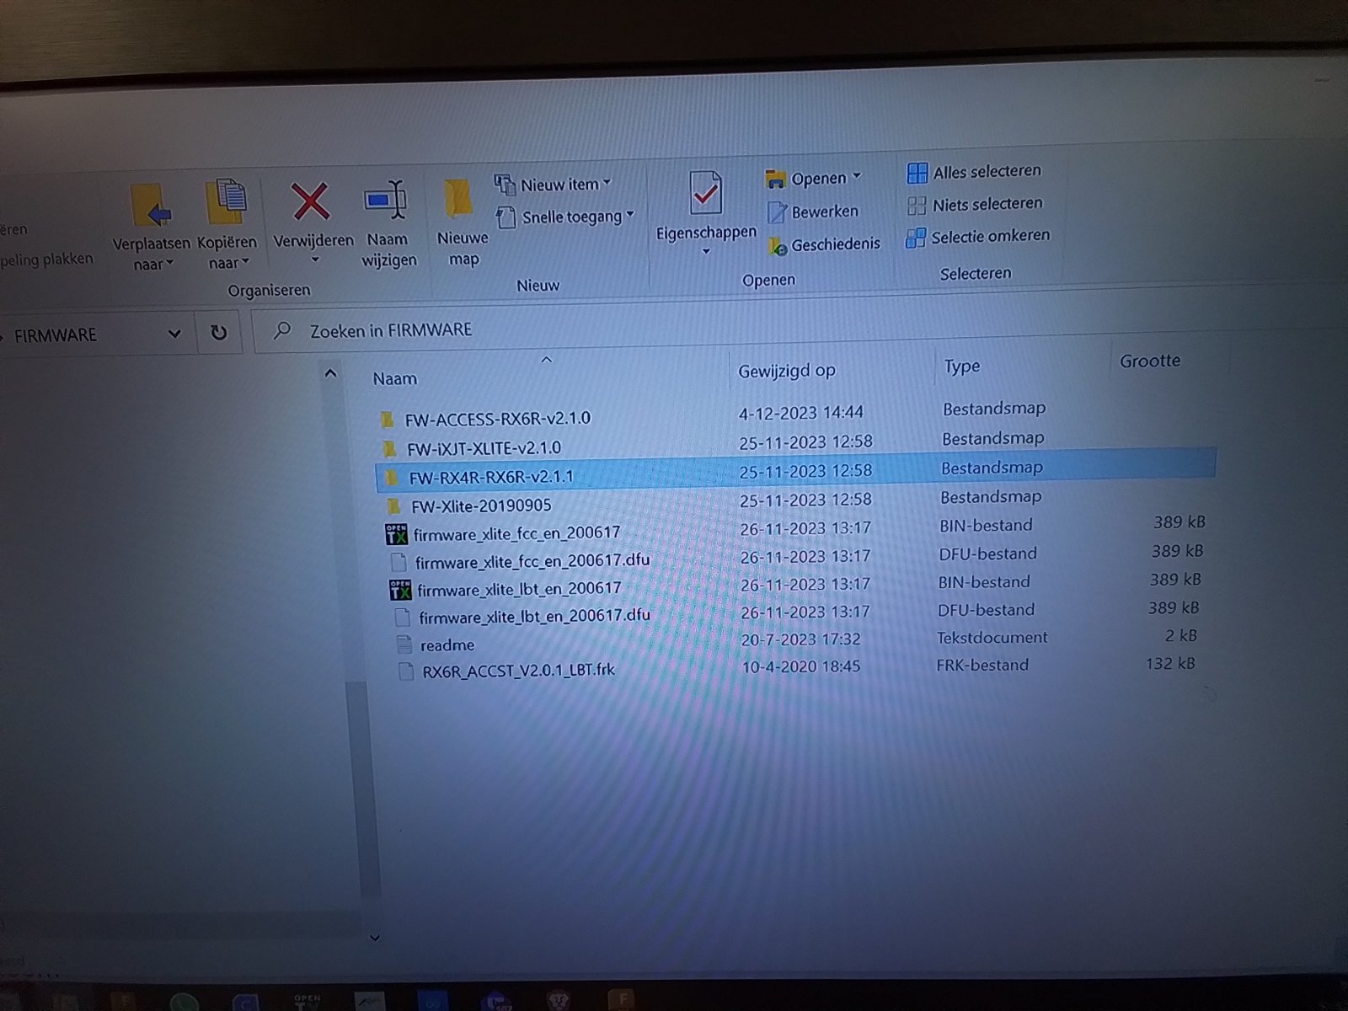Open dropdown arrow under Verwijderen
This screenshot has width=1348, height=1011.
click(315, 260)
